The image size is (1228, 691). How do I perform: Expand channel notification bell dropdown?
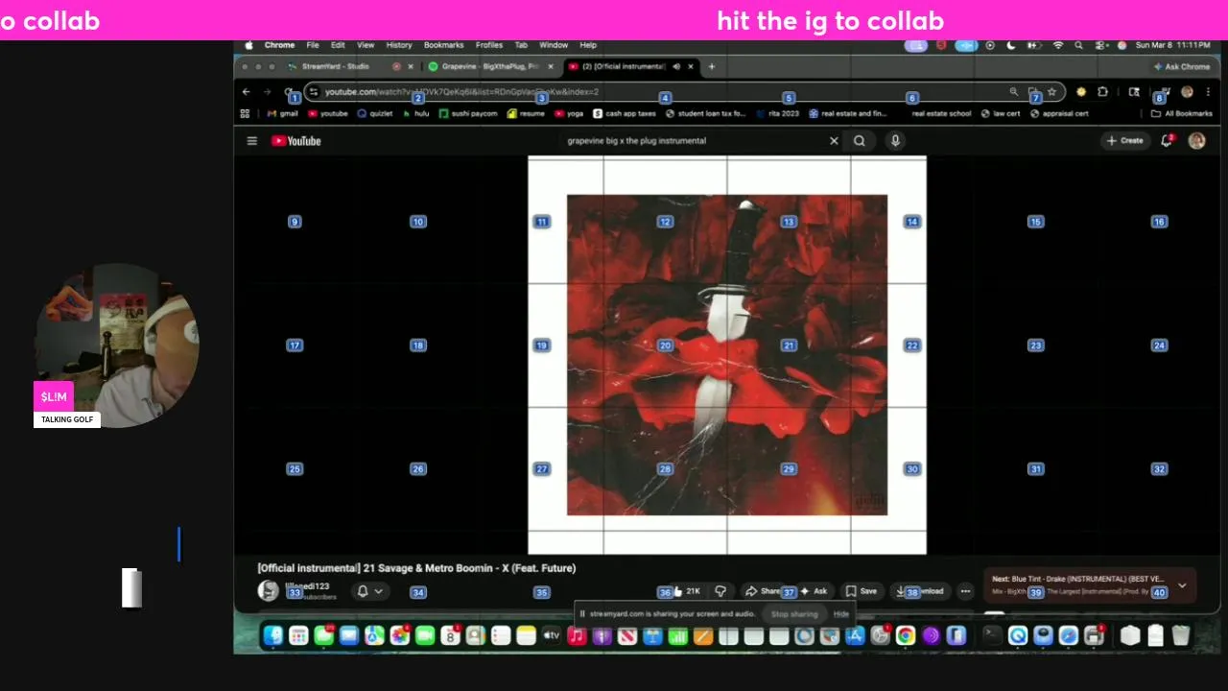(x=371, y=591)
